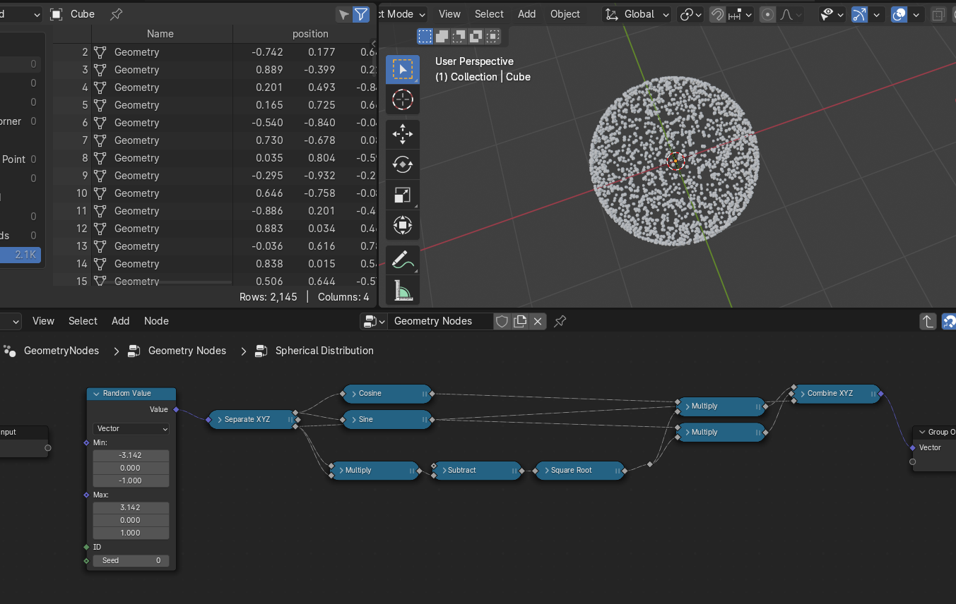Collapse the Random Value node

tap(95, 394)
